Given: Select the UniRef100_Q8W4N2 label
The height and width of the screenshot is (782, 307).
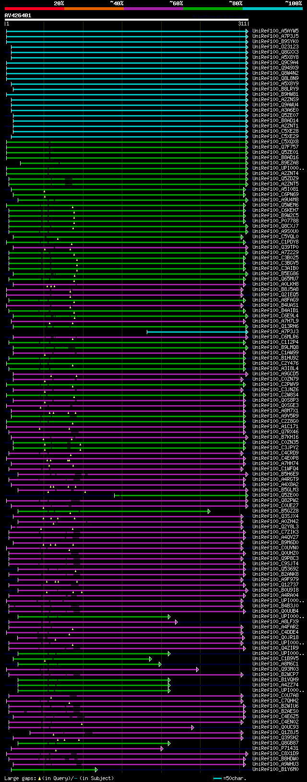Looking at the screenshot, I should pyautogui.click(x=275, y=73).
